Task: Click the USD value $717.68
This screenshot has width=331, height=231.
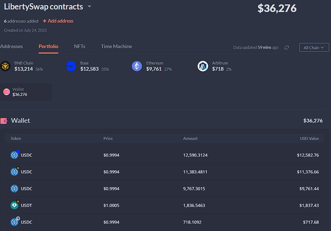Action: click(x=311, y=222)
